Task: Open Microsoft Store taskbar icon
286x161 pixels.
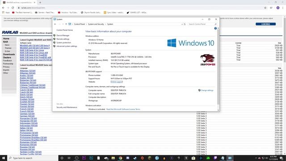Action: (193, 158)
